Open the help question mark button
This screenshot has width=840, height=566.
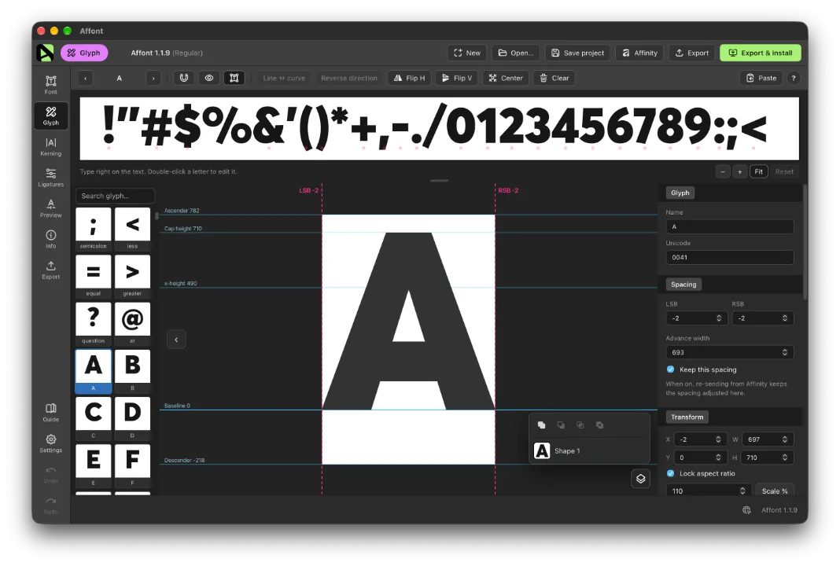(794, 78)
